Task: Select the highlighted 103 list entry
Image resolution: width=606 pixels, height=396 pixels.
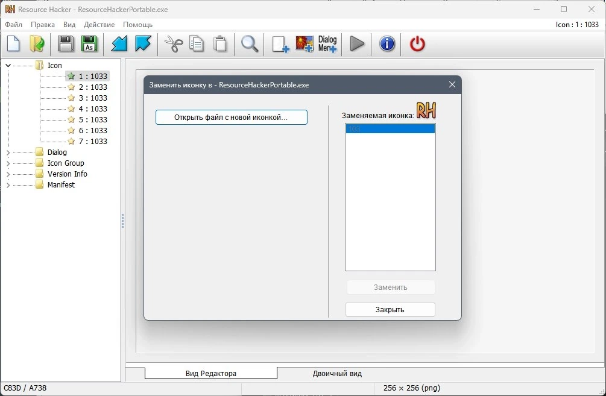Action: coord(390,128)
